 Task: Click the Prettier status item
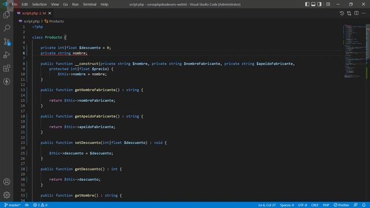[341, 205]
